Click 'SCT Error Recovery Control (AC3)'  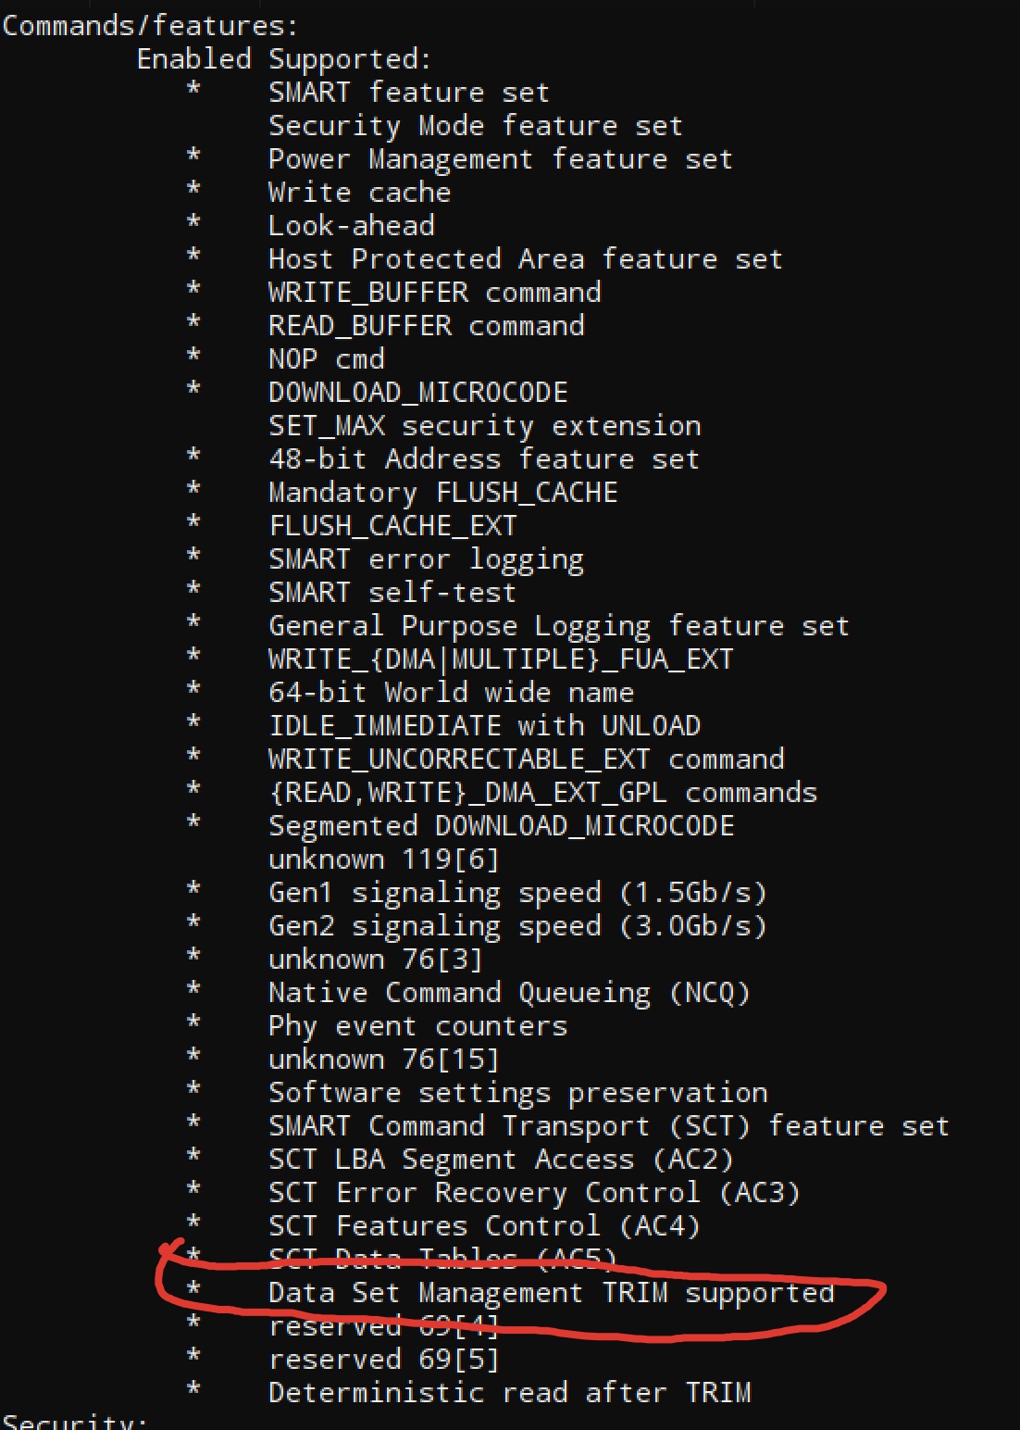tap(534, 1193)
